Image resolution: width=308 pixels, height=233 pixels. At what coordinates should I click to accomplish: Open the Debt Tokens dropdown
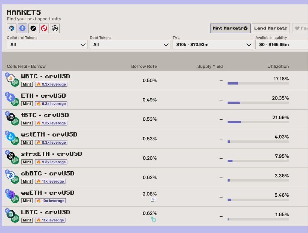click(x=130, y=45)
